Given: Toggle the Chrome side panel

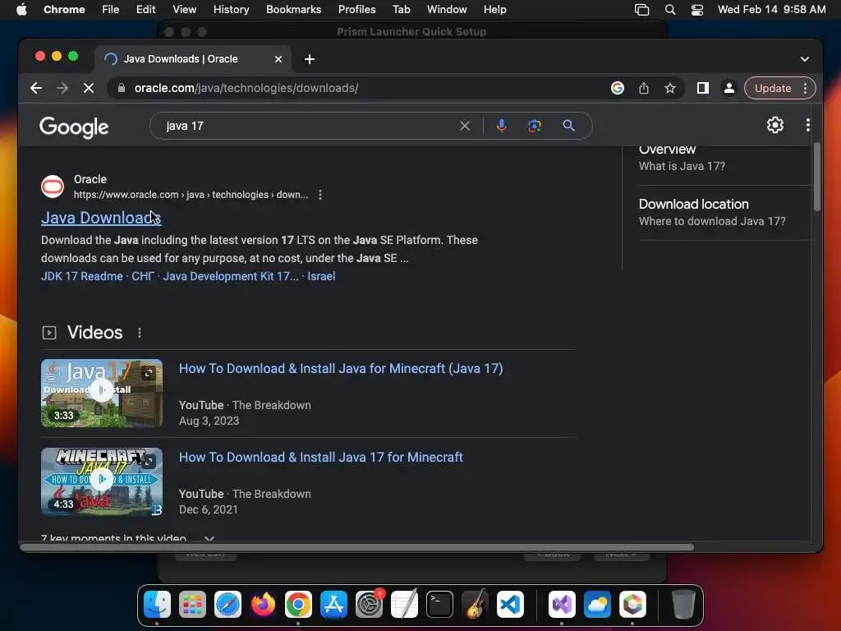Looking at the screenshot, I should (703, 88).
